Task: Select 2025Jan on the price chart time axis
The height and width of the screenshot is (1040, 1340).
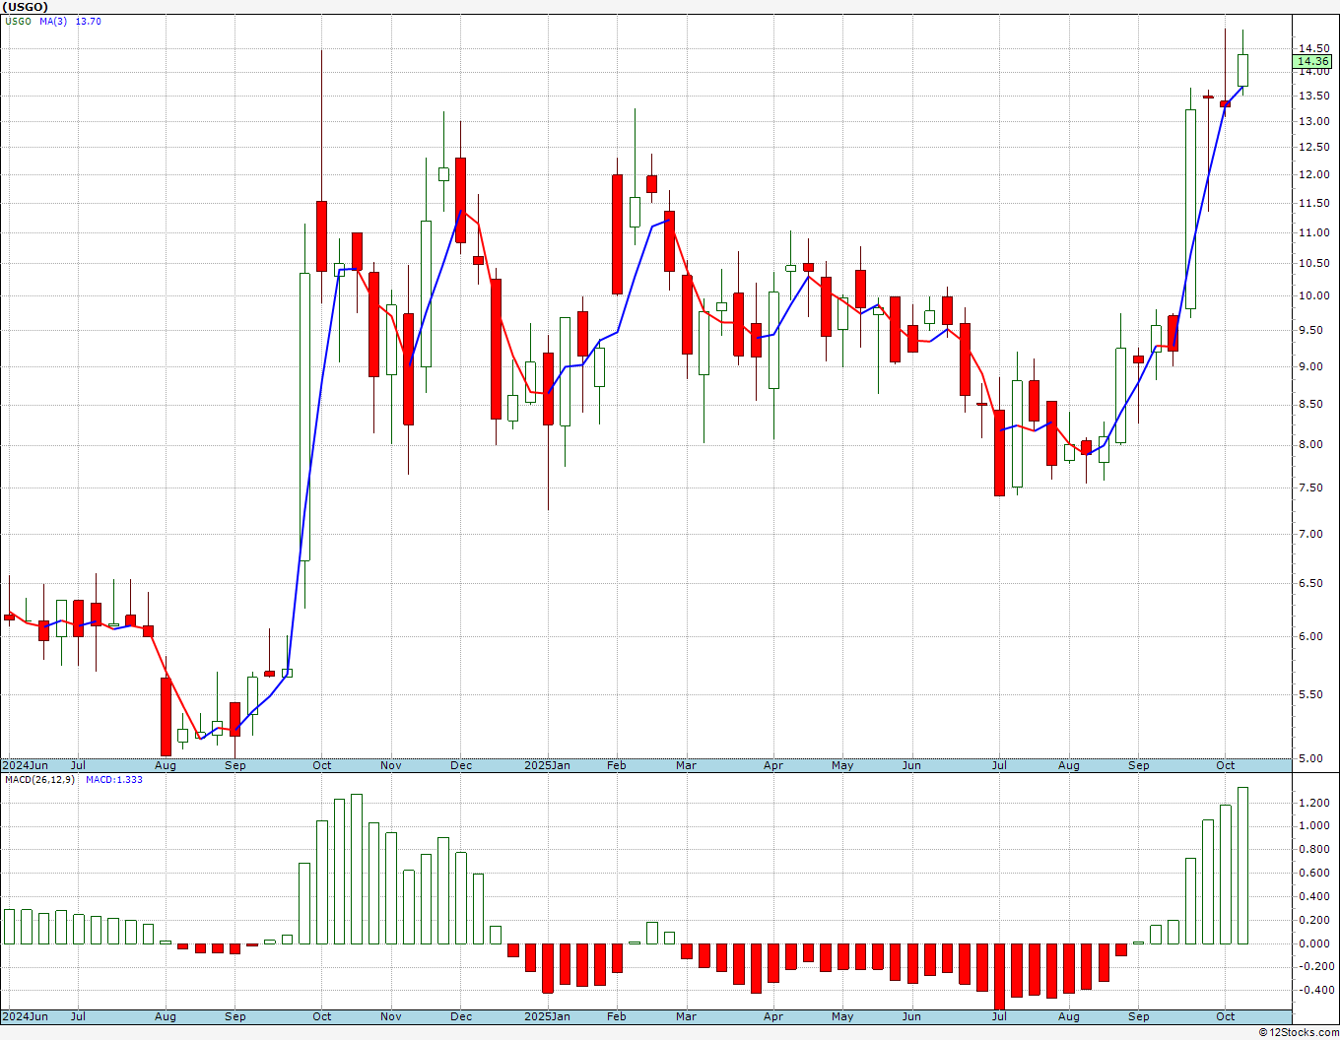Action: [547, 765]
